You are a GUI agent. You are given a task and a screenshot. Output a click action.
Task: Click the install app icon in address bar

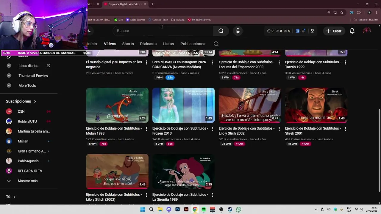(x=335, y=12)
